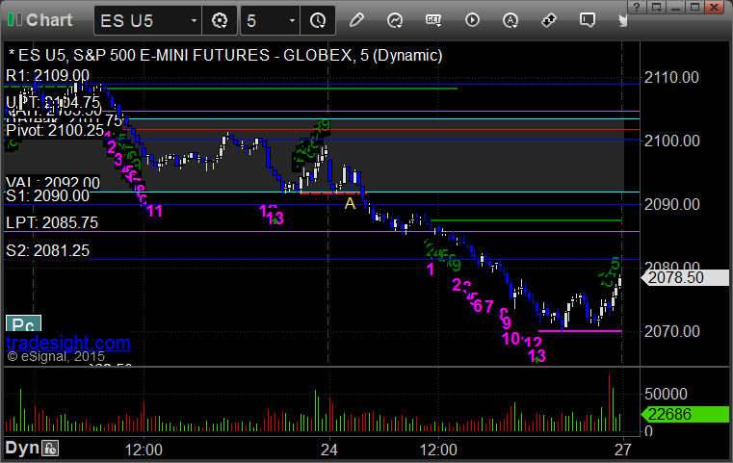This screenshot has width=733, height=463.
Task: Click the S2: 2081.25 label
Action: coord(47,251)
